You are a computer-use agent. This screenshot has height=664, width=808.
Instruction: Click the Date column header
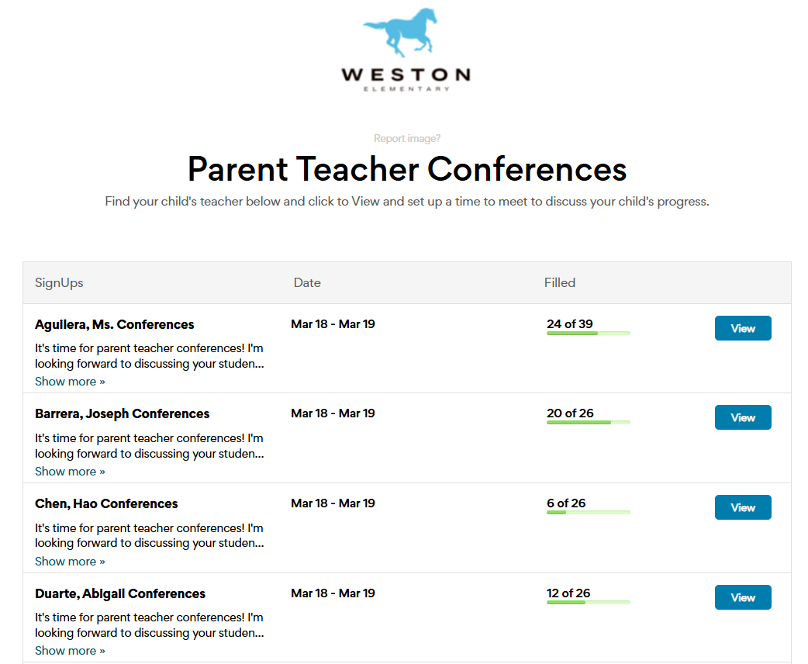307,282
